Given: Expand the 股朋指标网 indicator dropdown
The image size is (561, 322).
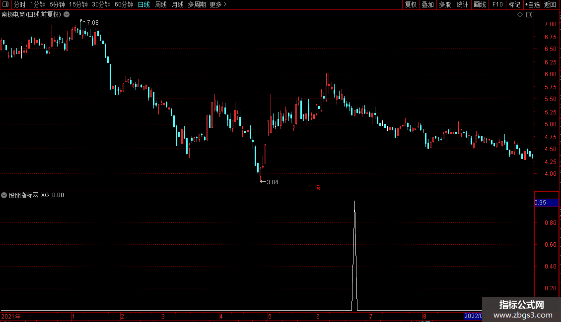Looking at the screenshot, I should 4,195.
